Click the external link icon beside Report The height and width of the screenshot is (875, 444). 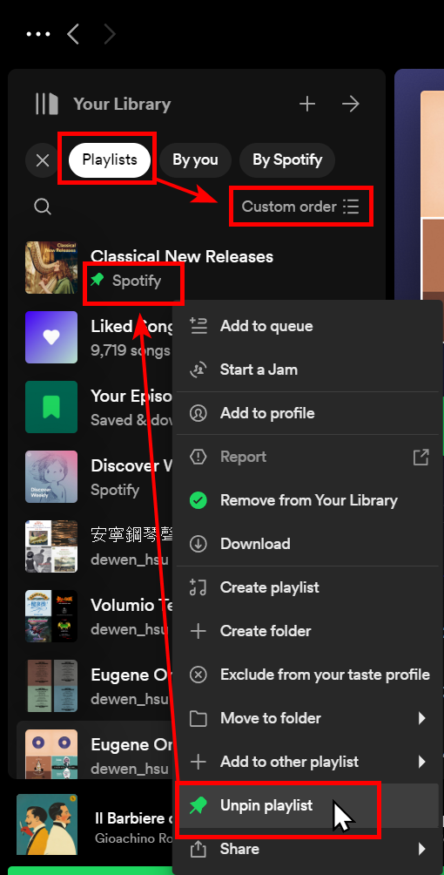420,457
